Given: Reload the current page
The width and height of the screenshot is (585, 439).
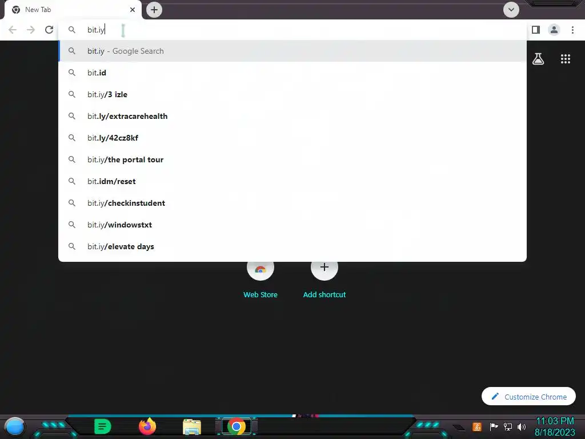Looking at the screenshot, I should (49, 30).
